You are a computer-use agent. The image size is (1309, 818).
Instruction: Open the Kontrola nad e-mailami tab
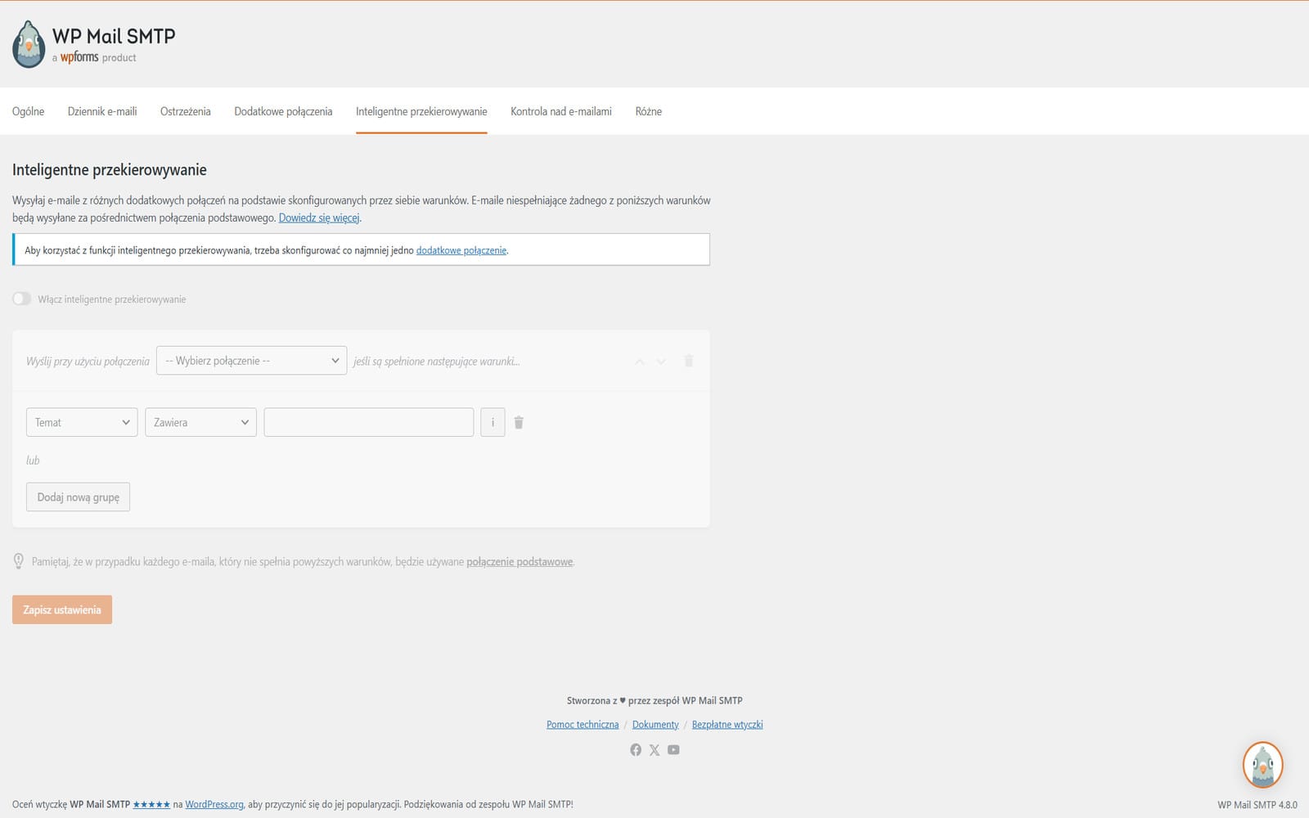click(561, 111)
